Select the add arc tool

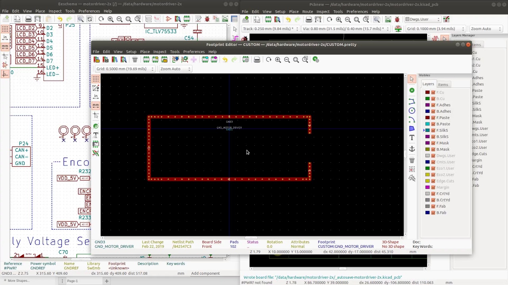tap(412, 120)
